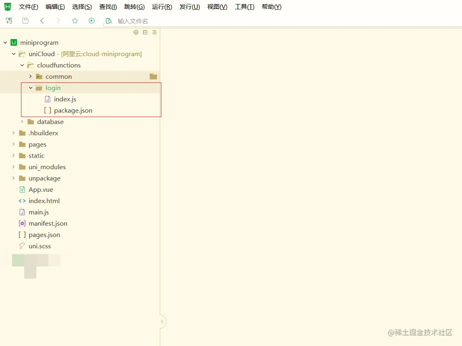The image size is (462, 346).
Task: Click the index.html code brackets icon
Action: [x=22, y=201]
